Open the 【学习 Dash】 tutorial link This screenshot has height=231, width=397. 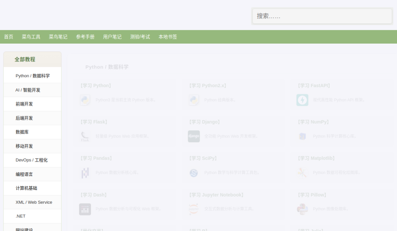[93, 195]
